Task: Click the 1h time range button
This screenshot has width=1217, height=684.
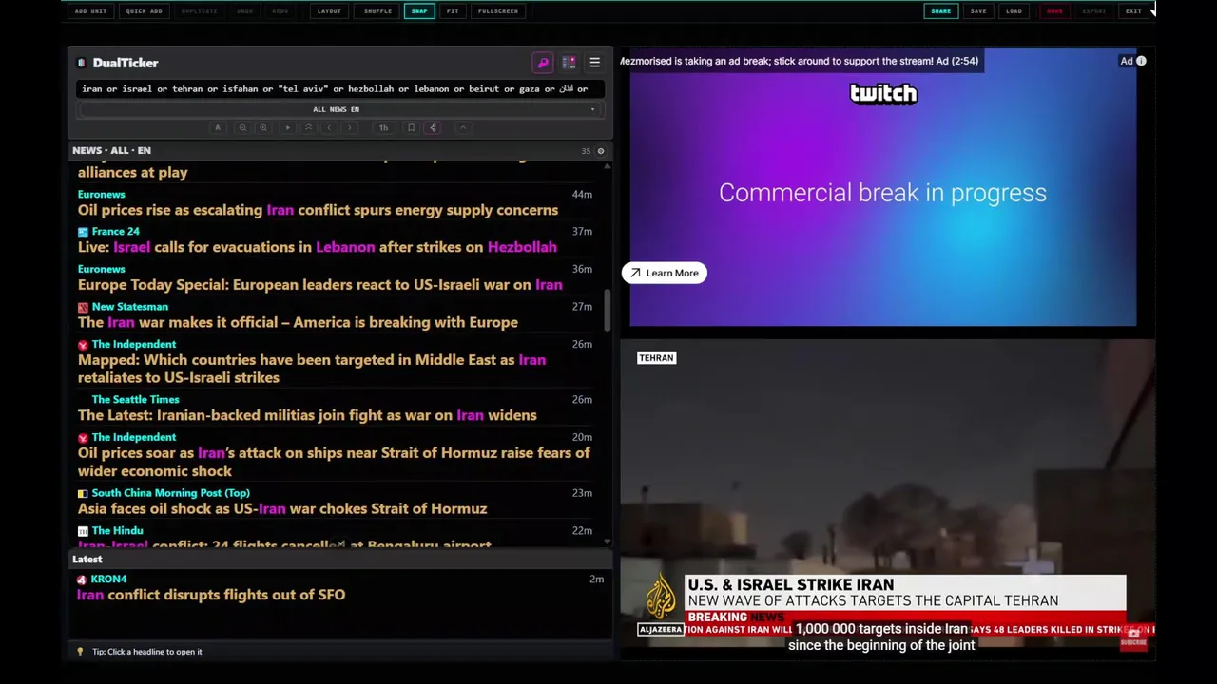Action: pos(383,127)
